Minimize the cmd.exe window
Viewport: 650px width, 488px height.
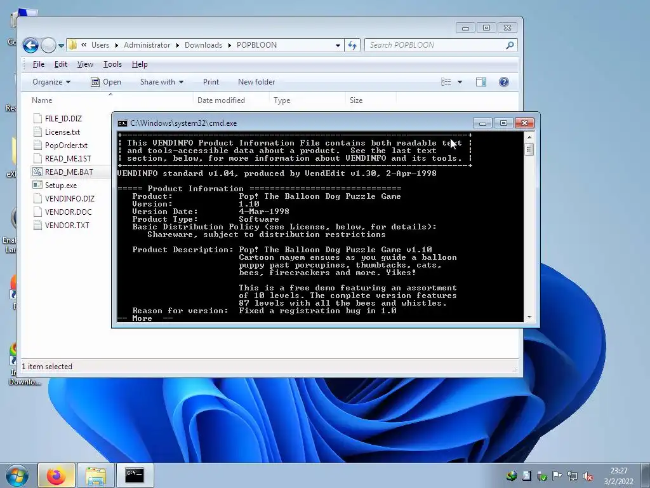[x=482, y=123]
